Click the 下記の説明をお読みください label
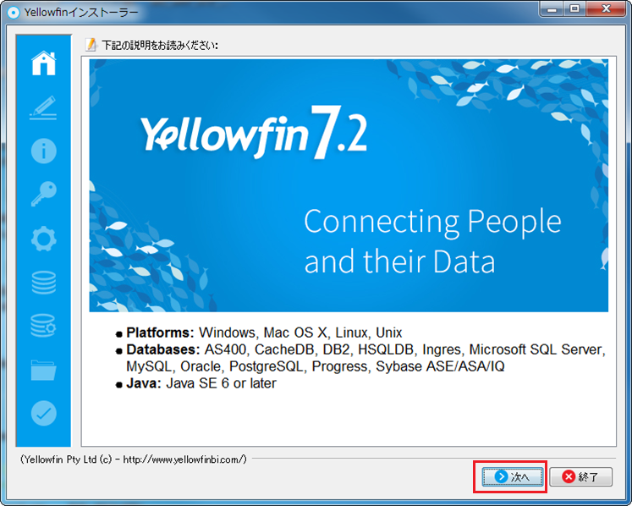This screenshot has height=506, width=632. [x=160, y=45]
